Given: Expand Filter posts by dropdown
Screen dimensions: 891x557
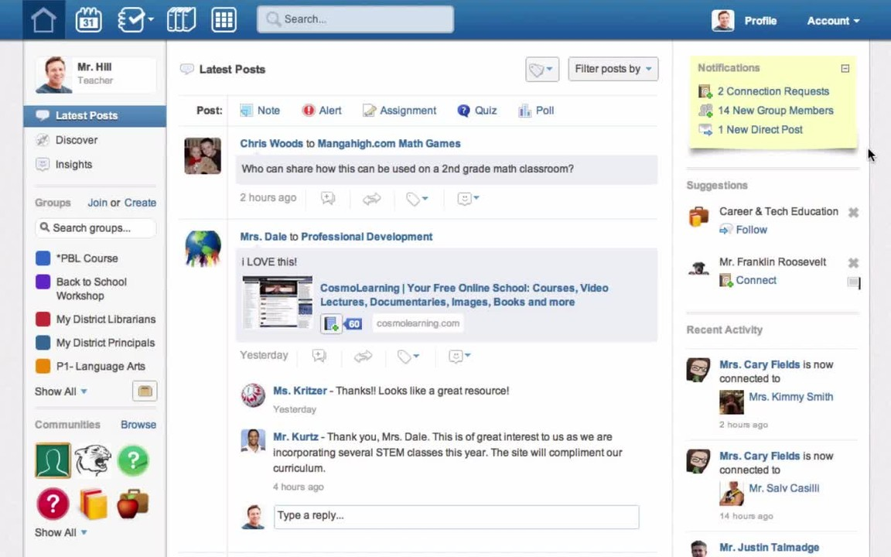Looking at the screenshot, I should (613, 69).
